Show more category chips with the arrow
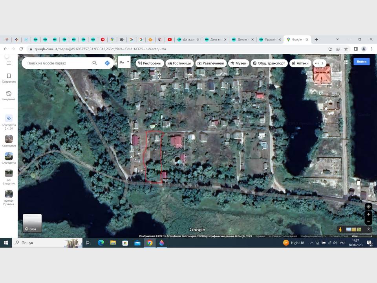This screenshot has height=283, width=377. [x=322, y=63]
